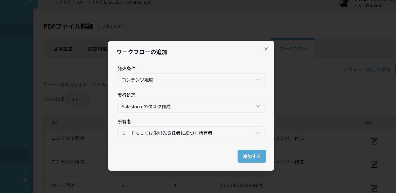The image size is (396, 193).
Task: Click the テスト株式会社 account name
Action: [367, 5]
